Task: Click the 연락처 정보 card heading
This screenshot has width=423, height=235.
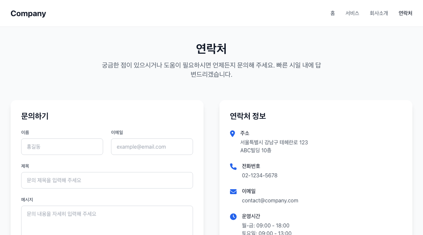Action: [x=248, y=116]
